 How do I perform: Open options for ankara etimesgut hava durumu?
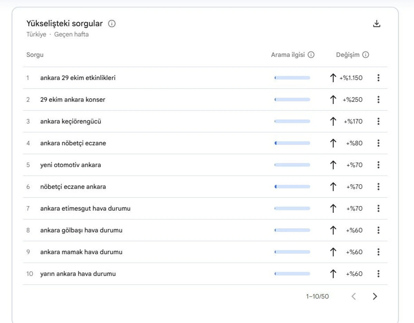click(x=378, y=208)
